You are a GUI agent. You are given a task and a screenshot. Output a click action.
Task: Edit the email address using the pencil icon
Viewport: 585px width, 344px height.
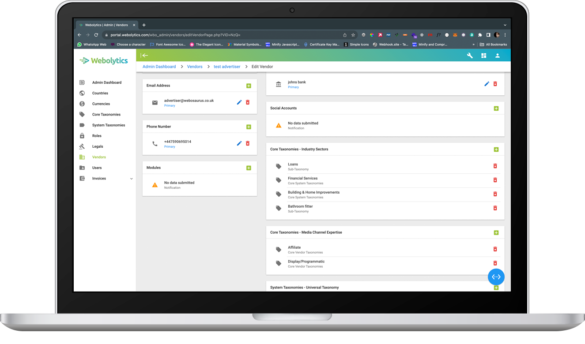click(x=239, y=102)
